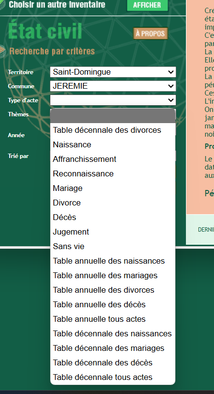This screenshot has height=394, width=214.
Task: Choose Sans vie option
Action: point(113,247)
